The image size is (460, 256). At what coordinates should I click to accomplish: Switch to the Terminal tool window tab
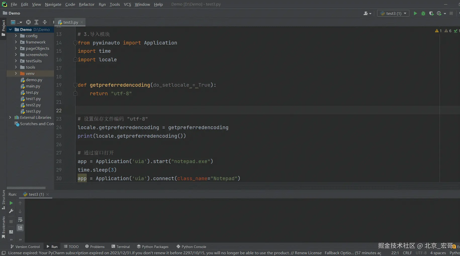click(x=121, y=247)
